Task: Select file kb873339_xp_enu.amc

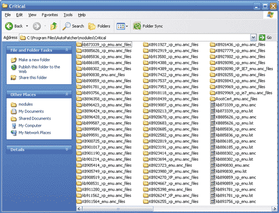Action: (233, 105)
